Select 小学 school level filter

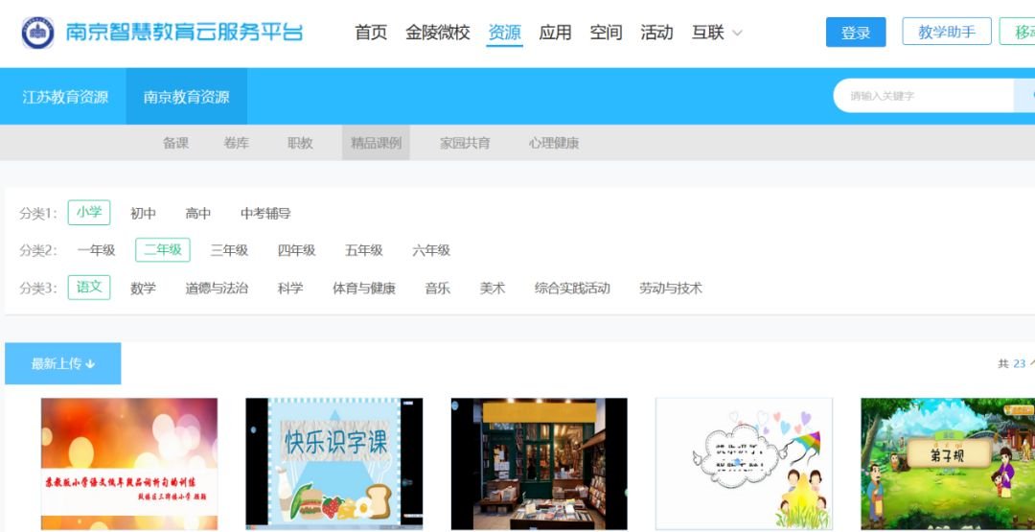(x=89, y=213)
